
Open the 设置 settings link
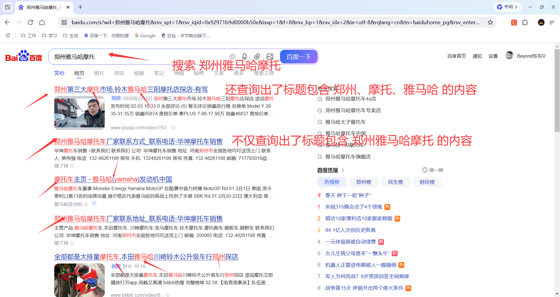493,56
